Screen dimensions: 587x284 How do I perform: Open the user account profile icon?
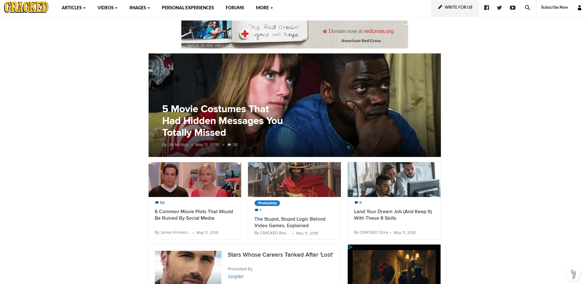580,8
